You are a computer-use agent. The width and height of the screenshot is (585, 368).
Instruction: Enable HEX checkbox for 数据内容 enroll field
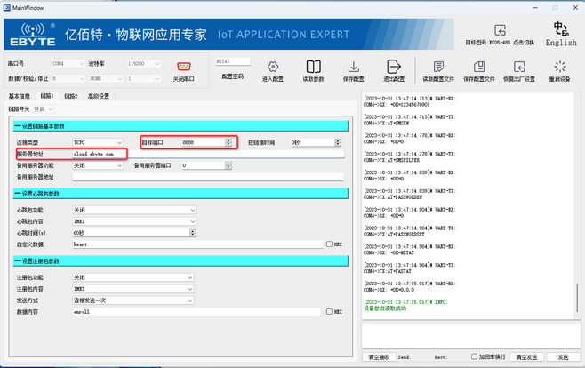pos(329,311)
